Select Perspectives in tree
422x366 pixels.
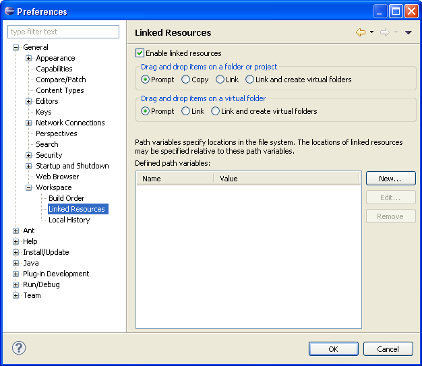click(57, 133)
